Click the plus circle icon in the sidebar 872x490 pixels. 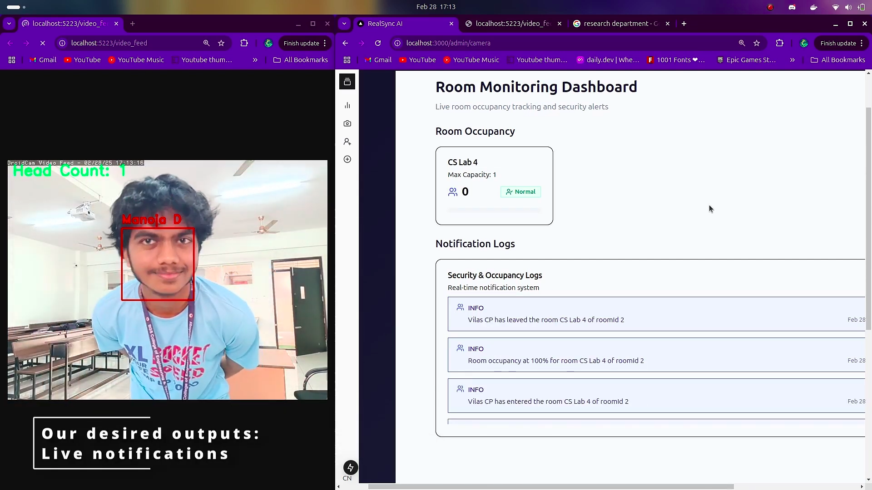347,159
